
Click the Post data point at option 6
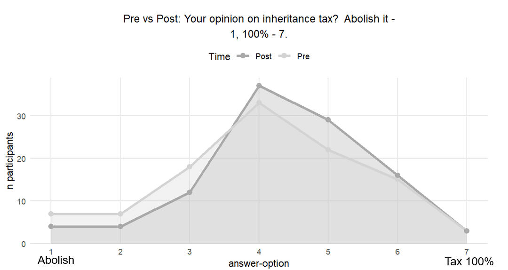tap(397, 175)
